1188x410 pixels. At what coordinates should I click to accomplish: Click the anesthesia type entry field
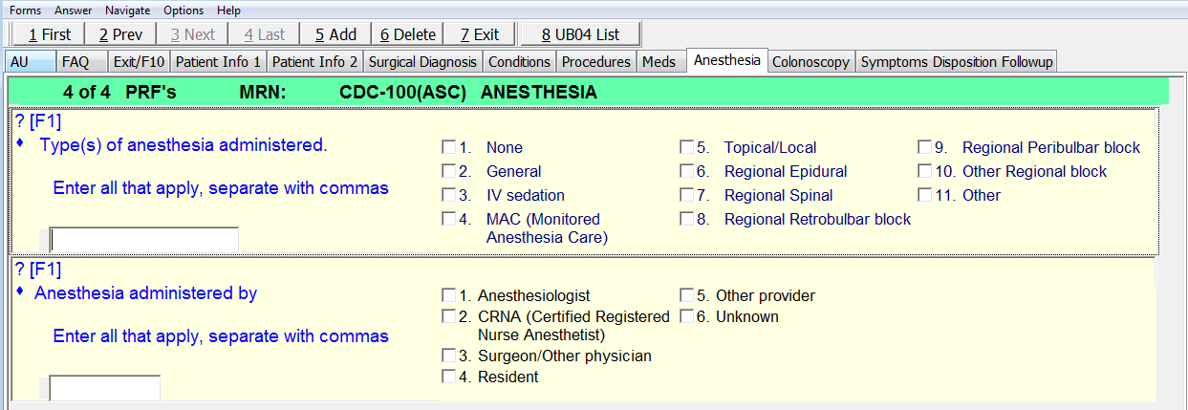[143, 239]
